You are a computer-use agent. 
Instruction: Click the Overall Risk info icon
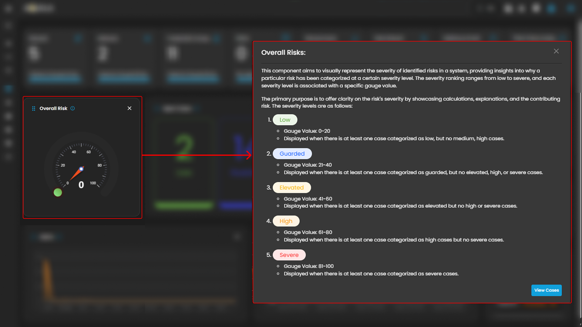[72, 108]
